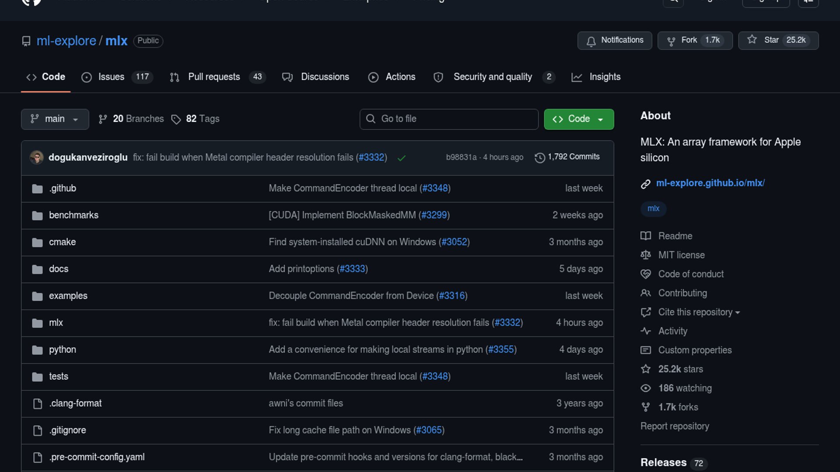
Task: Open the .clang-format file
Action: (75, 403)
